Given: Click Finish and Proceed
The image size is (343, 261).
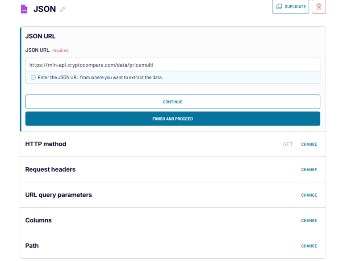Looking at the screenshot, I should pyautogui.click(x=172, y=119).
